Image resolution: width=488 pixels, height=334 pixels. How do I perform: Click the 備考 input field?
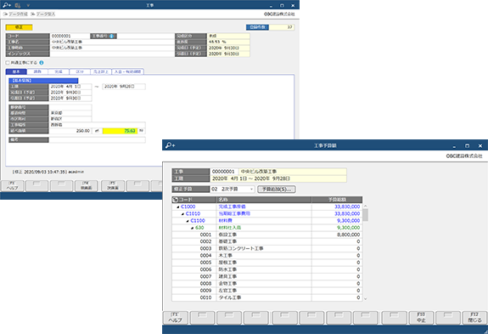pos(97,140)
